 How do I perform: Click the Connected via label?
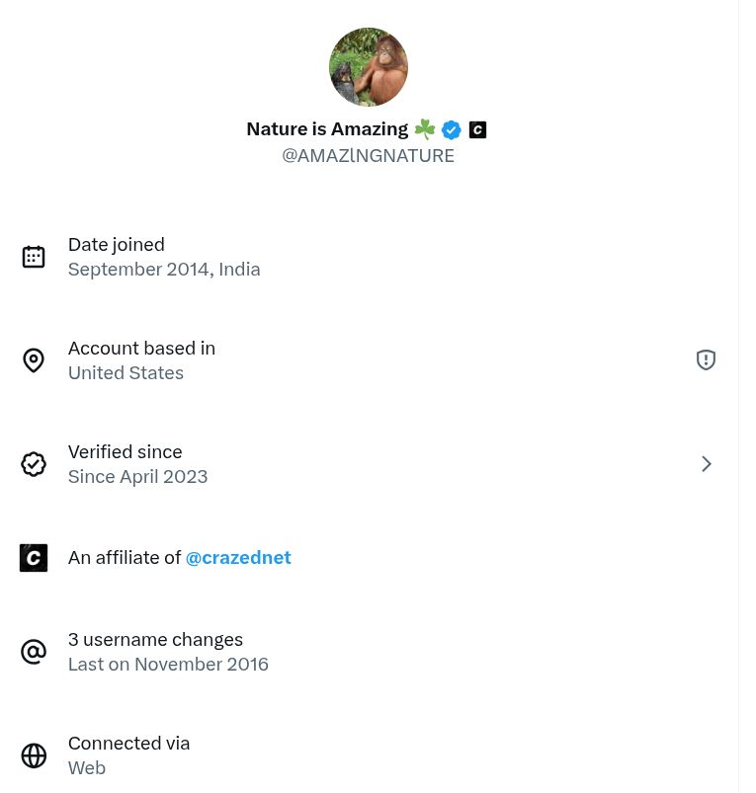(129, 744)
